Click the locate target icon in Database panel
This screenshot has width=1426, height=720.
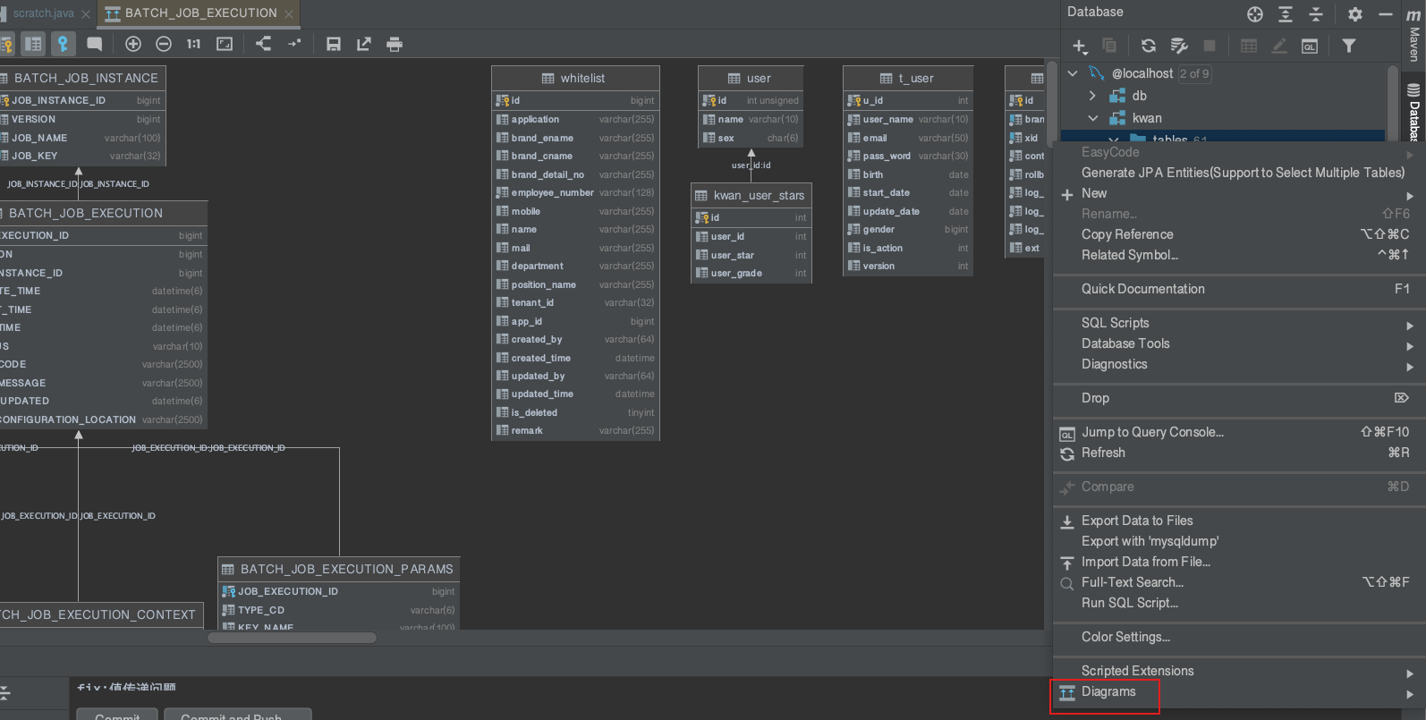[1255, 14]
